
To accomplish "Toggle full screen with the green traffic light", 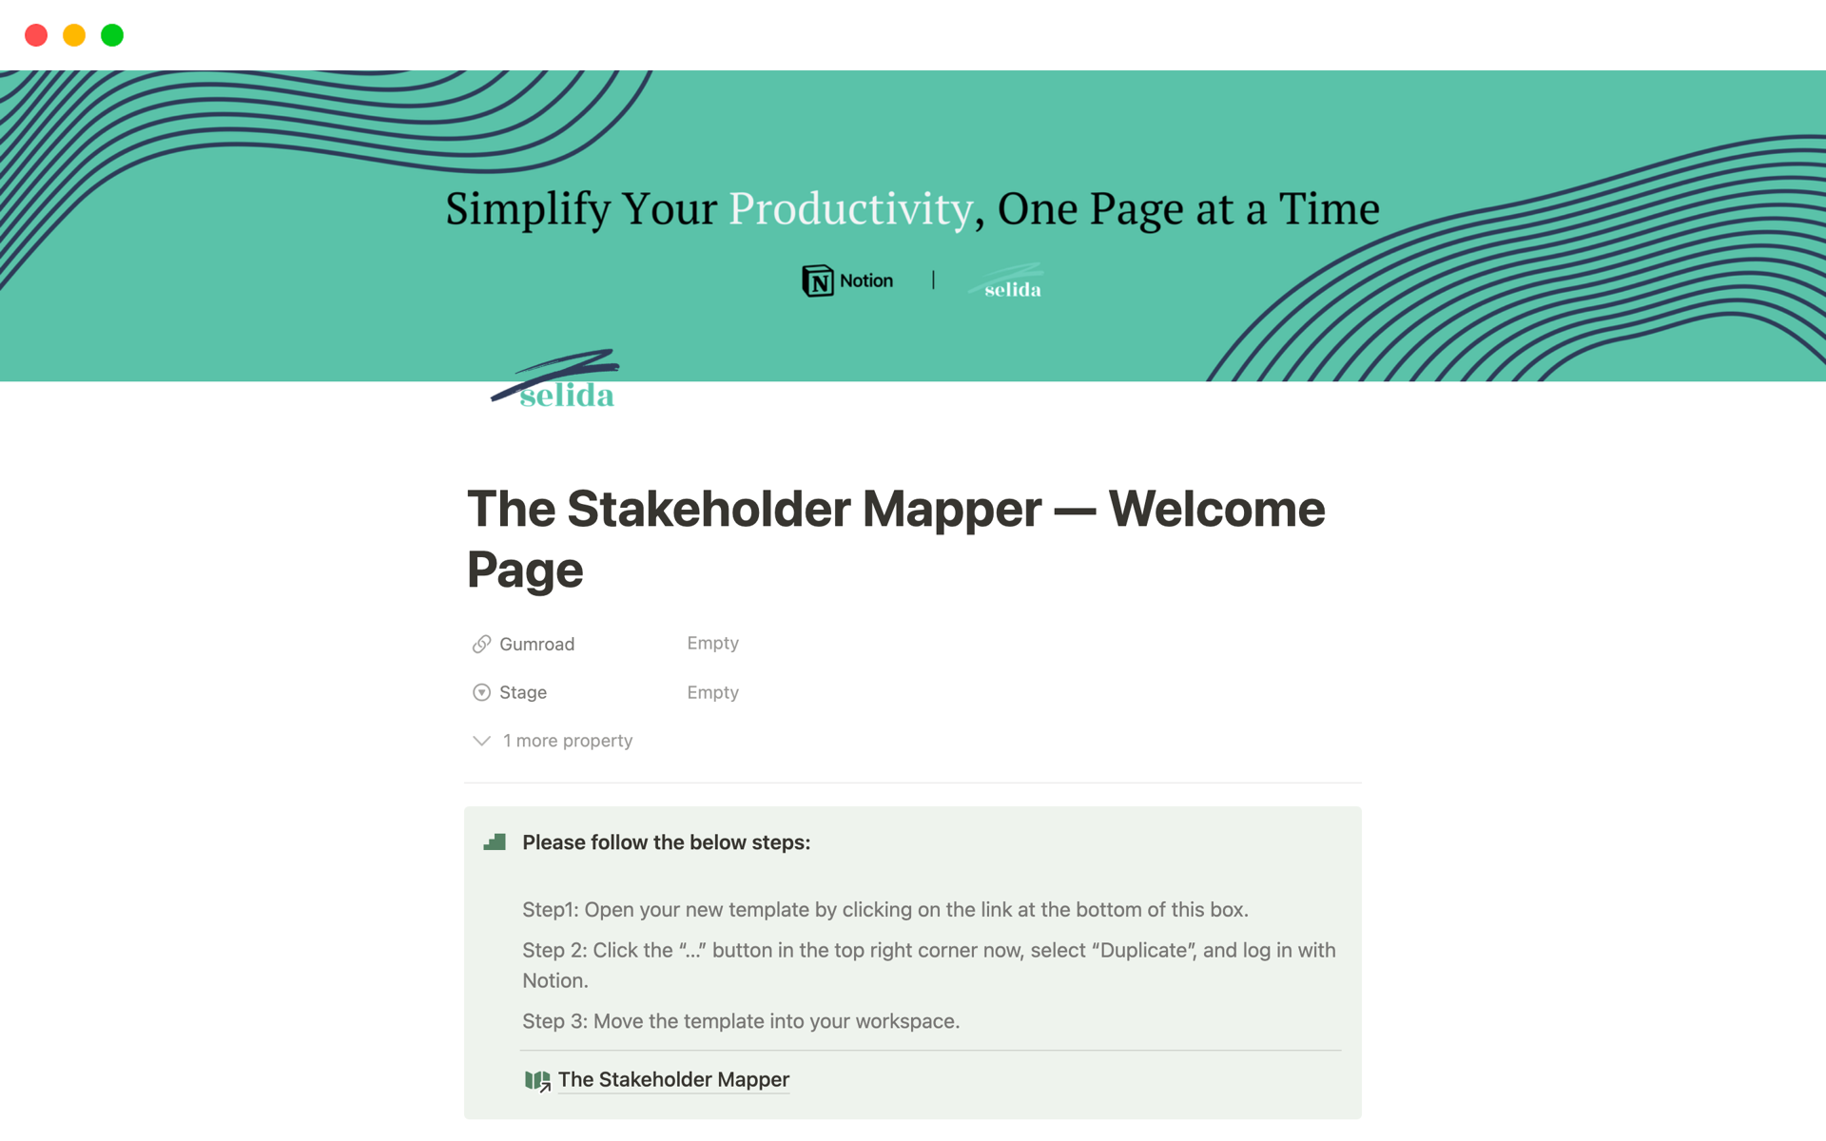I will click(x=111, y=35).
